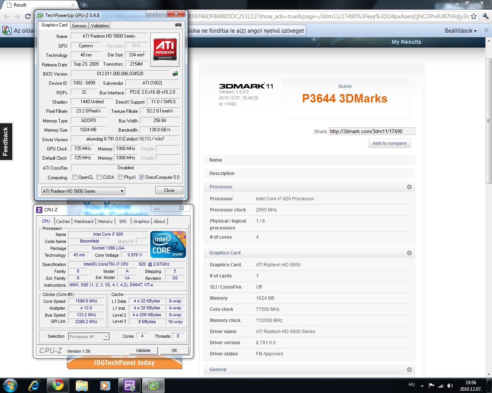Click the ATI Radeon logo in GPU-Z

pos(165,49)
